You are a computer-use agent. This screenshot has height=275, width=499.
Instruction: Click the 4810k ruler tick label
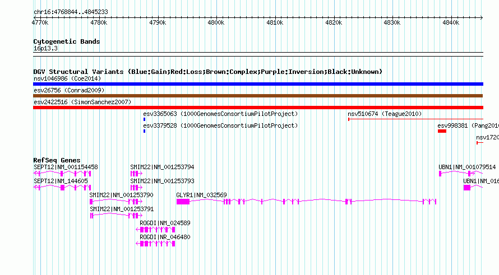click(275, 22)
